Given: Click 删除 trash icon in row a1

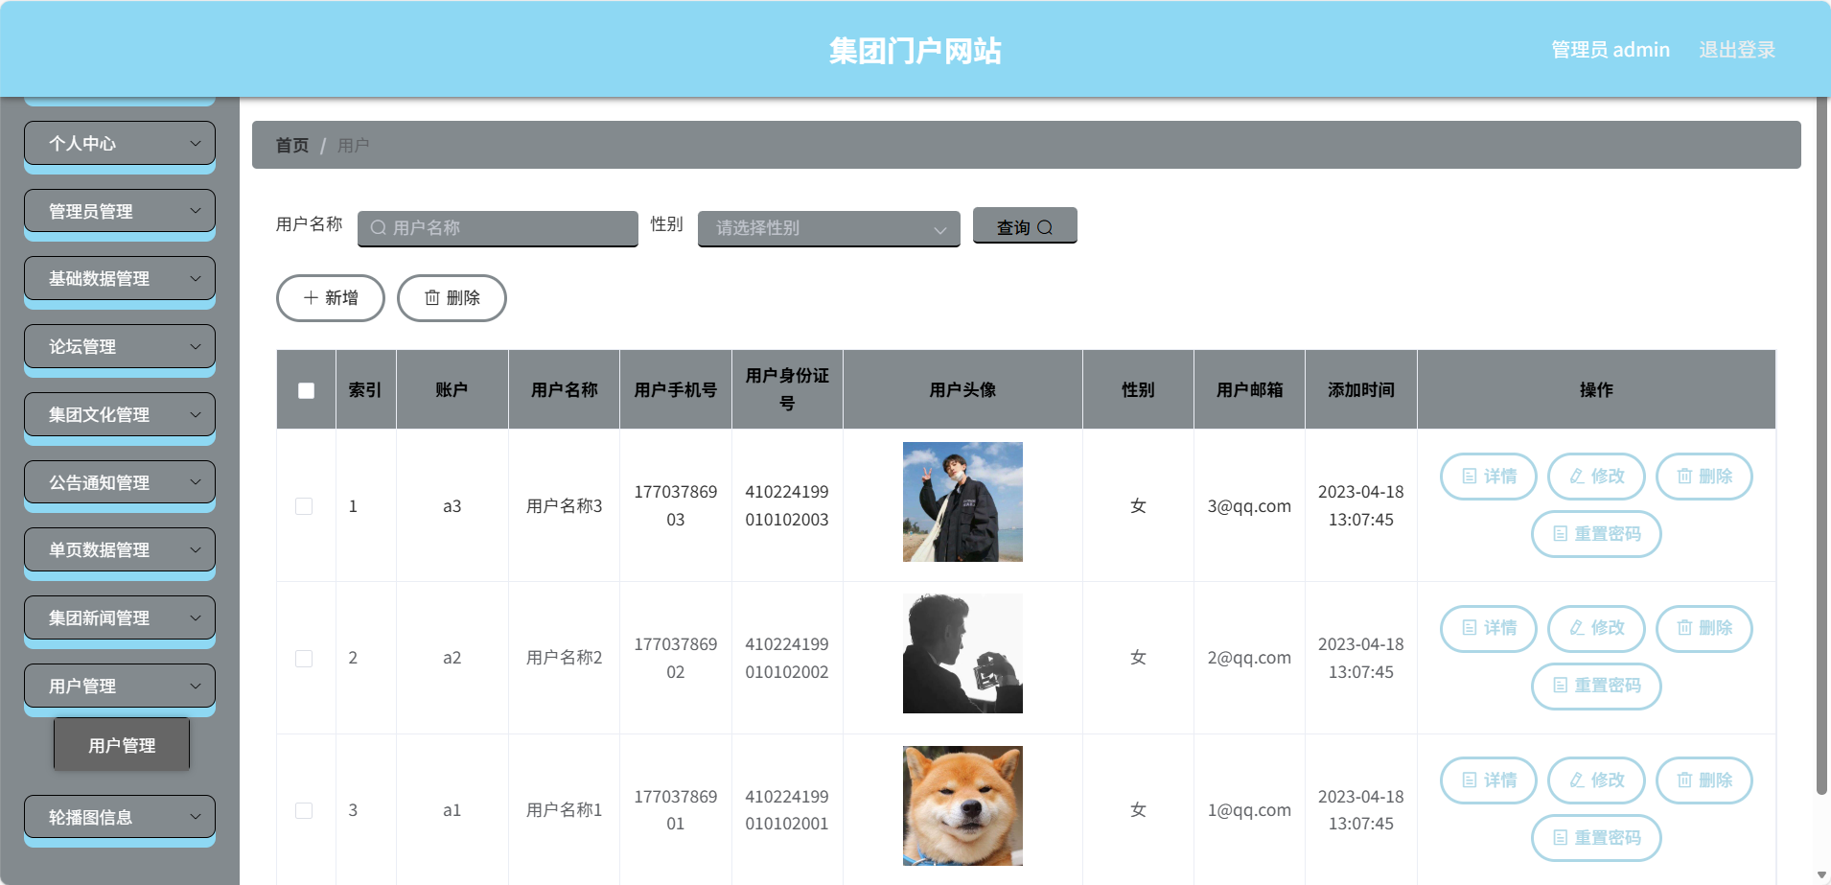Looking at the screenshot, I should 1684,780.
